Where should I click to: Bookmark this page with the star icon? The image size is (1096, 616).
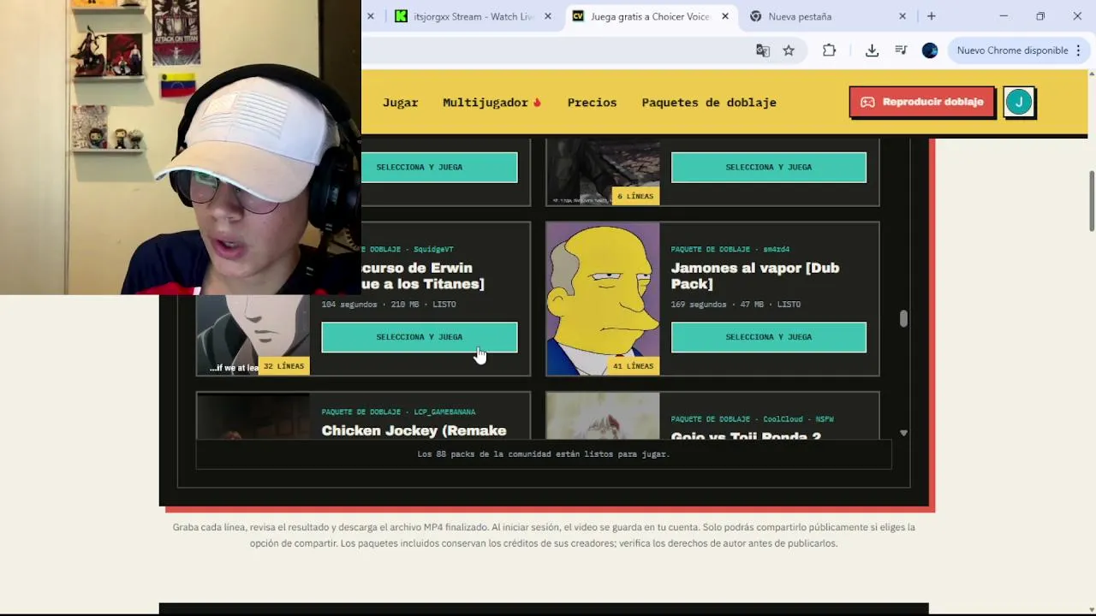click(789, 50)
